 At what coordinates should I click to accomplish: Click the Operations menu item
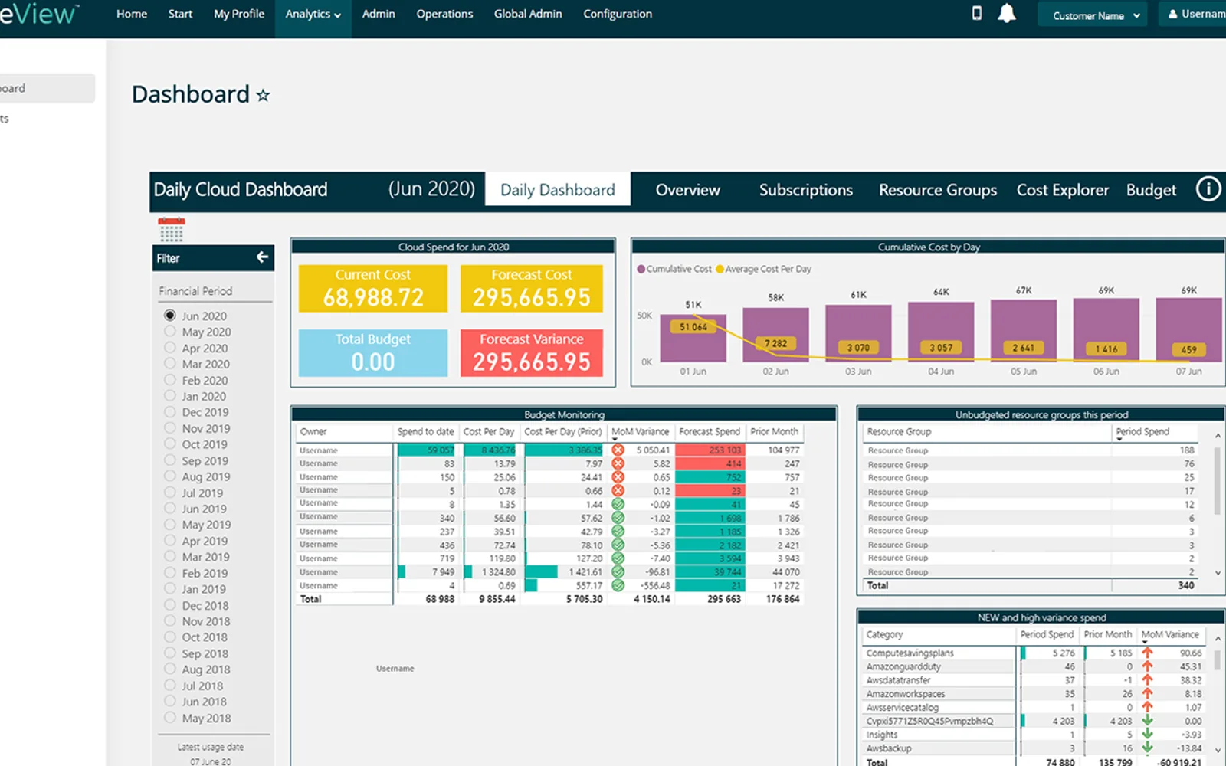click(444, 14)
